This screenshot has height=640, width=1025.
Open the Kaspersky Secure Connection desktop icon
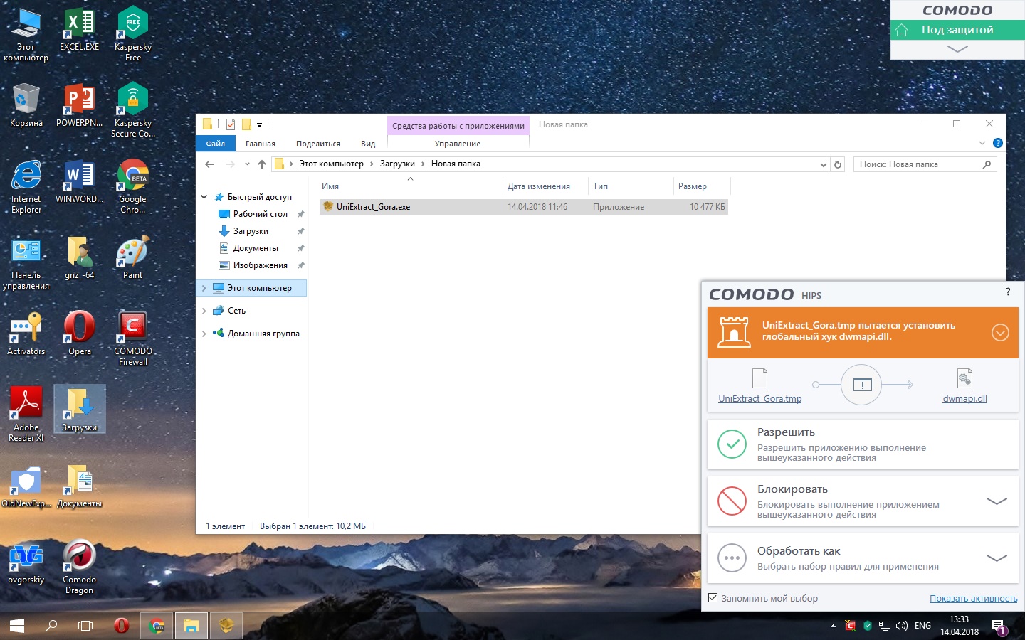click(x=132, y=110)
